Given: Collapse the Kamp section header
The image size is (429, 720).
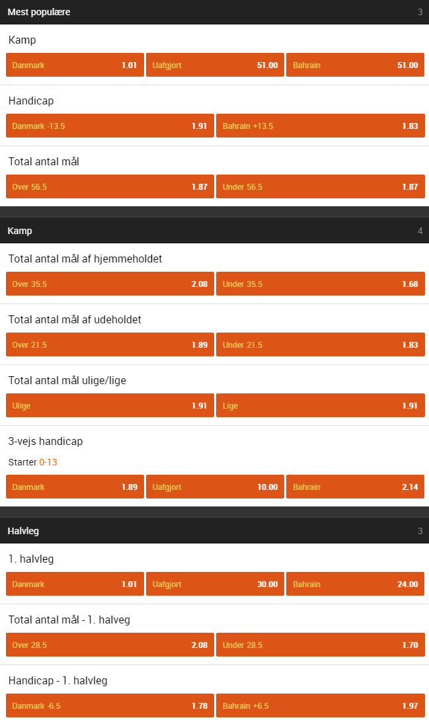Looking at the screenshot, I should (x=214, y=231).
